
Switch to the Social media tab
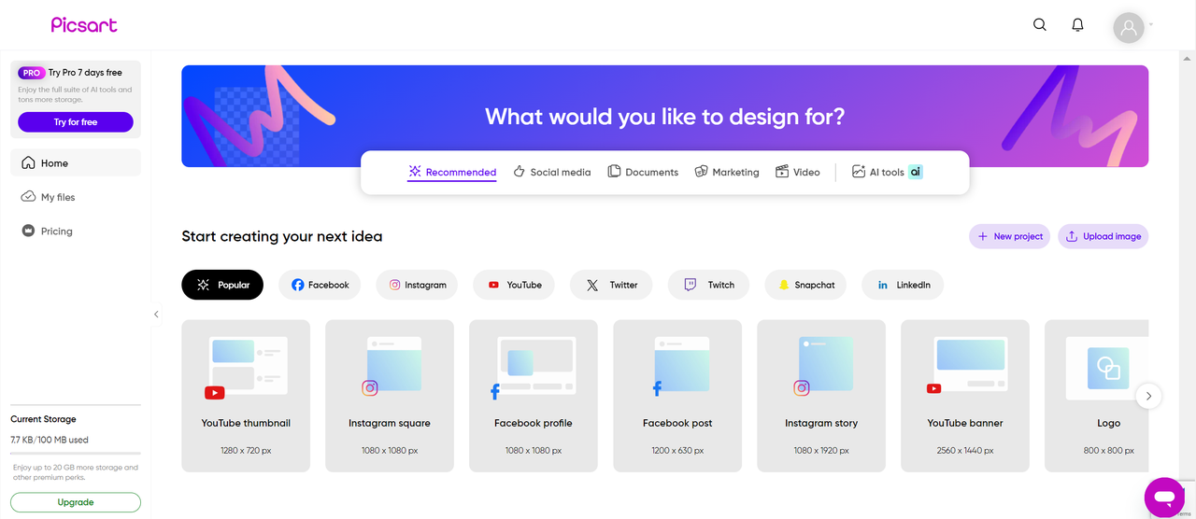pos(551,172)
